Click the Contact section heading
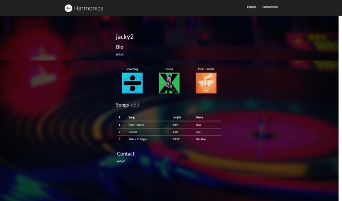This screenshot has height=201, width=342. pyautogui.click(x=126, y=154)
